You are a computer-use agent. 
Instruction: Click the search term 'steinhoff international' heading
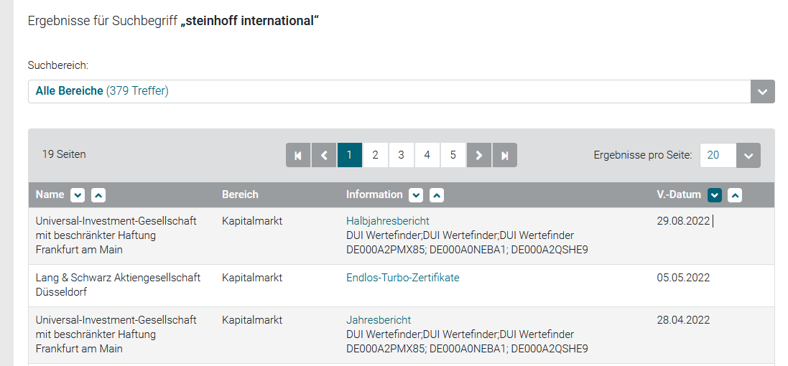click(250, 21)
